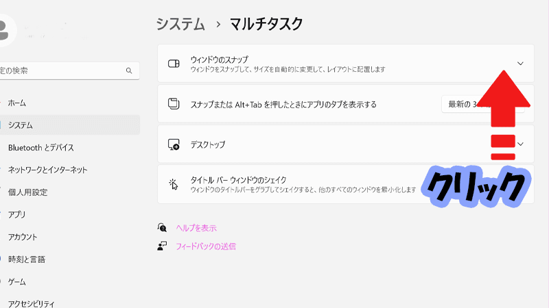Click スナップまたは Alt+Tab setting label
The width and height of the screenshot is (549, 308).
point(283,104)
